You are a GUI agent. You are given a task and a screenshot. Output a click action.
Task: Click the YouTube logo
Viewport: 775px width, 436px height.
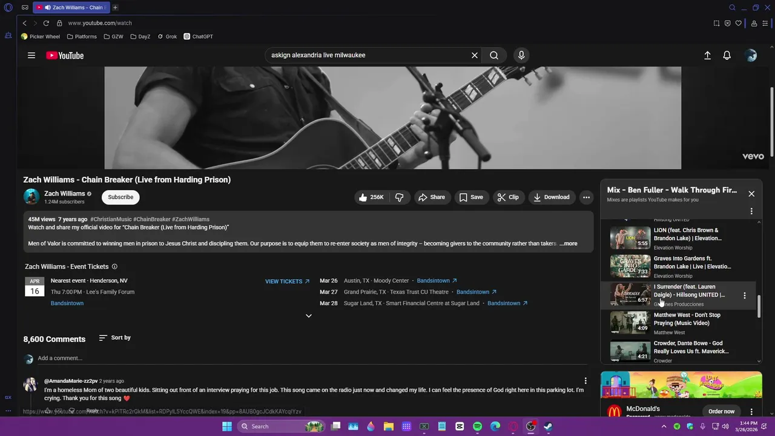tap(65, 56)
